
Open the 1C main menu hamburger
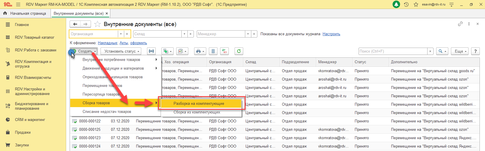[x=18, y=5]
